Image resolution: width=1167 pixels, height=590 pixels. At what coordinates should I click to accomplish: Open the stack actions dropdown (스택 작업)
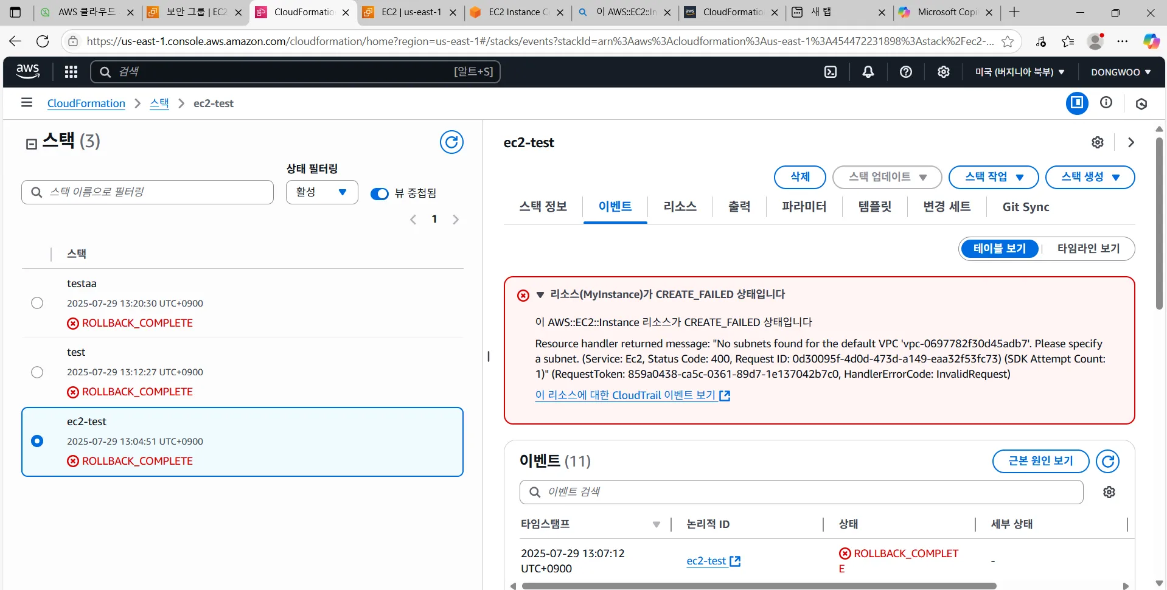994,177
